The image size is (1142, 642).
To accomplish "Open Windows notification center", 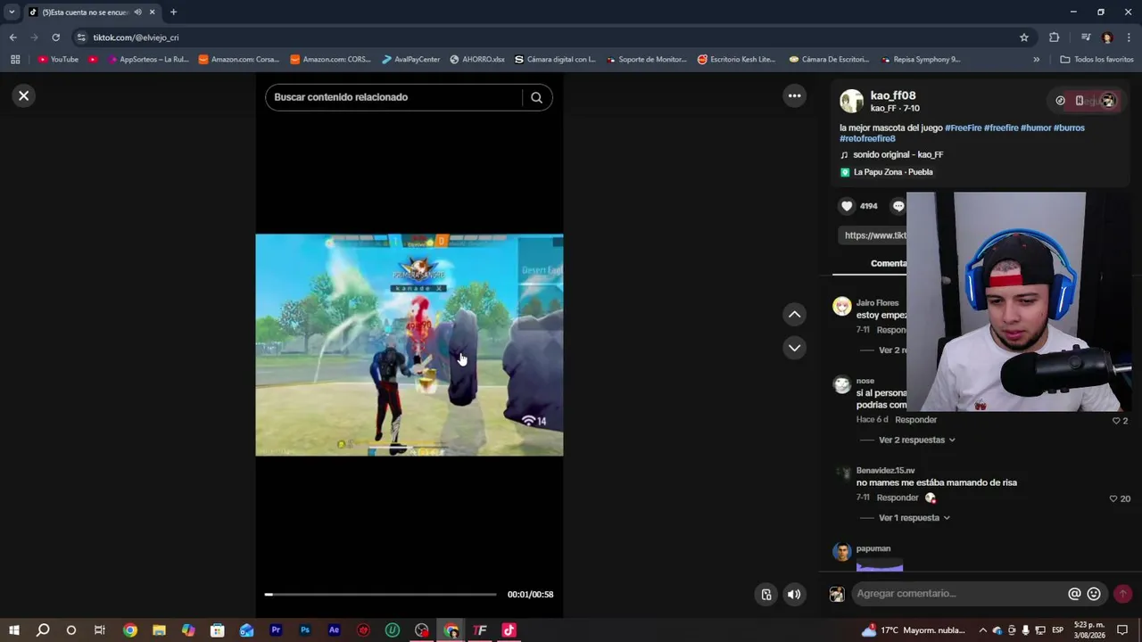I will pyautogui.click(x=1122, y=630).
